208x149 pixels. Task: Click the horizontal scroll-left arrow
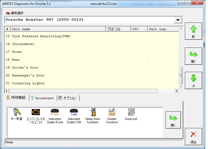click(6, 91)
